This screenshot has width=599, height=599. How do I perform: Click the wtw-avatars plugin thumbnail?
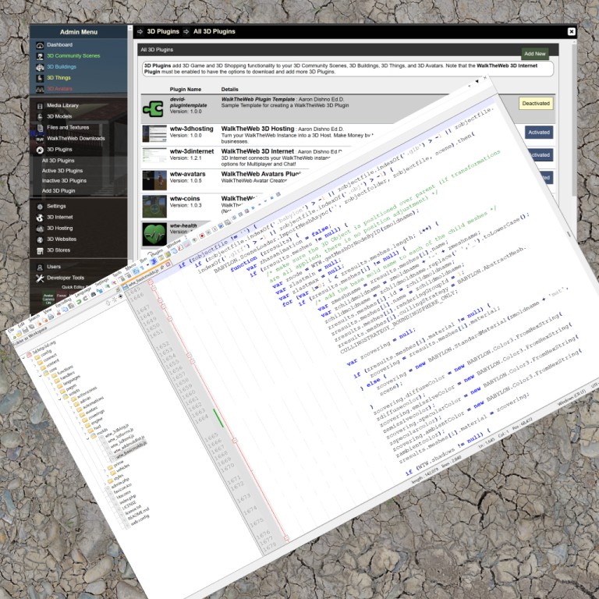[x=154, y=180]
